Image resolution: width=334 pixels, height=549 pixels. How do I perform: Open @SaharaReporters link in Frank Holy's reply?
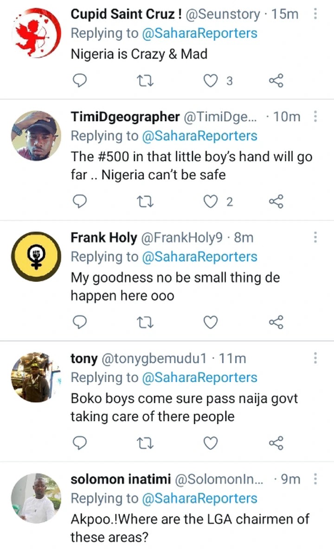(x=199, y=256)
